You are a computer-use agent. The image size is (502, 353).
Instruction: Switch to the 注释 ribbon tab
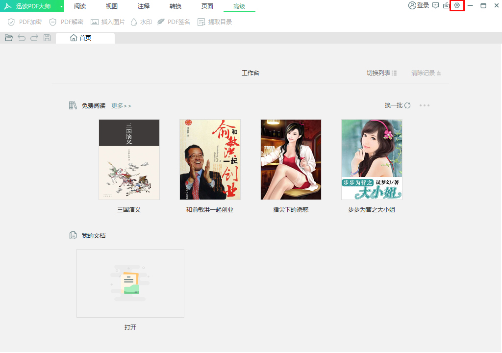pos(143,6)
